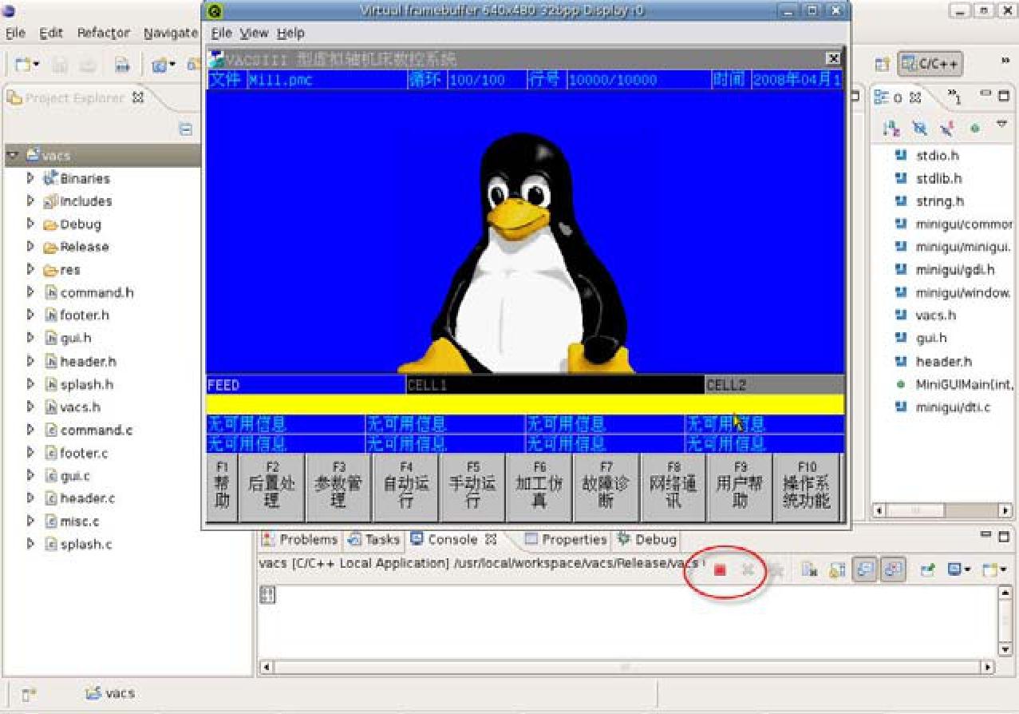This screenshot has width=1019, height=714.
Task: Open the Refactor menu
Action: point(103,33)
